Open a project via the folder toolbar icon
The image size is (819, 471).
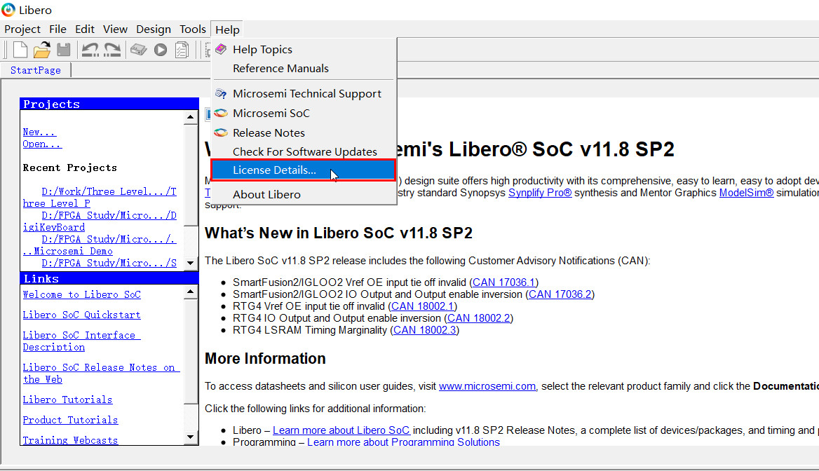tap(41, 49)
